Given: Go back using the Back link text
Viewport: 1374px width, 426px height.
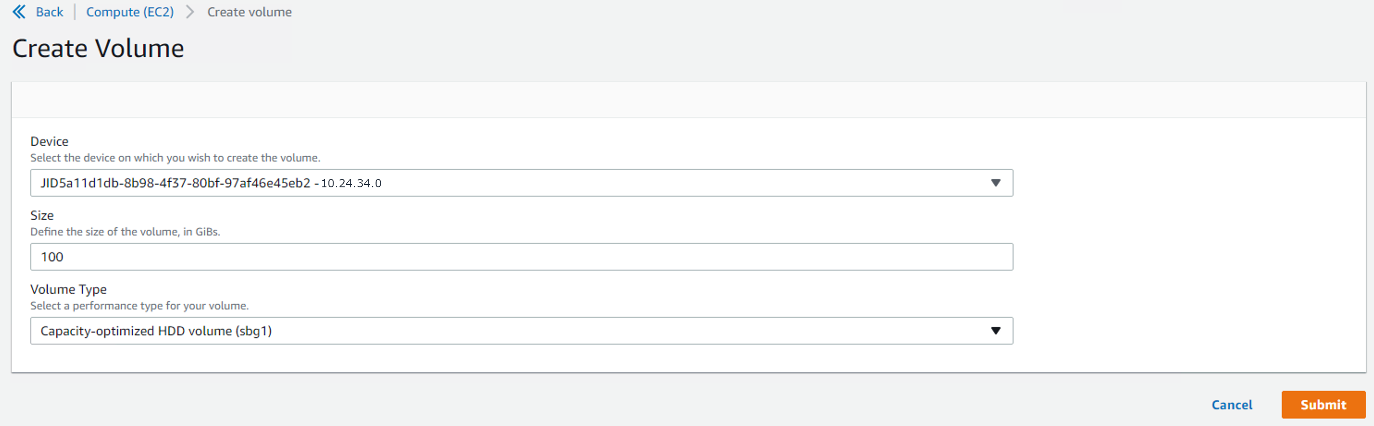Looking at the screenshot, I should click(49, 12).
